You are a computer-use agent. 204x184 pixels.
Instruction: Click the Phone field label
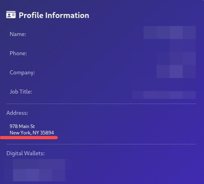click(x=18, y=53)
